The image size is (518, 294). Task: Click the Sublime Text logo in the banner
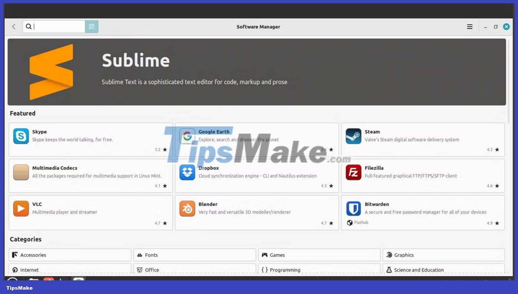(x=51, y=72)
